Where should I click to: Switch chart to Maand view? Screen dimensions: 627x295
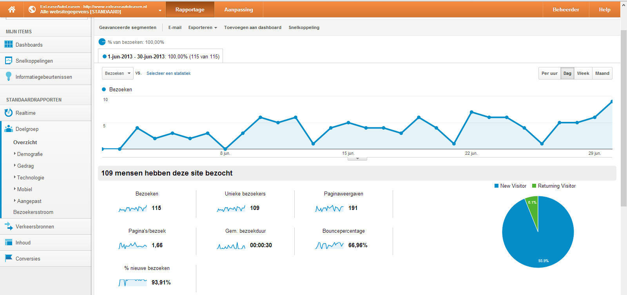[602, 73]
